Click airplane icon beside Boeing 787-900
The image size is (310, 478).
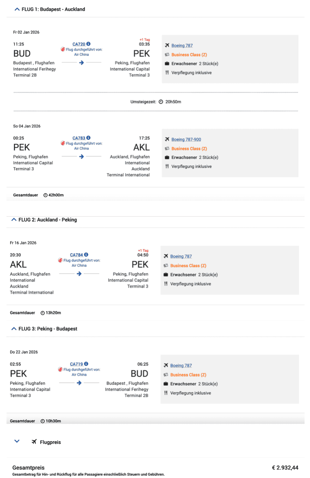[x=167, y=139]
